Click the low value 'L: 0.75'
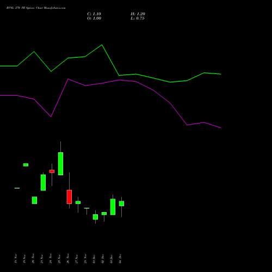The image size is (272, 272). pos(138,18)
